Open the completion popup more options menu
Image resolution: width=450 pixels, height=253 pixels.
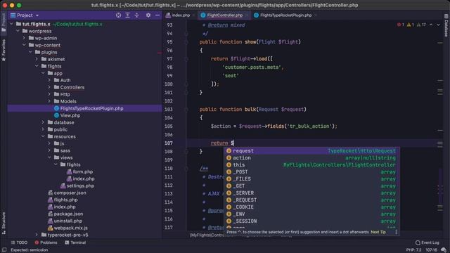pyautogui.click(x=396, y=232)
